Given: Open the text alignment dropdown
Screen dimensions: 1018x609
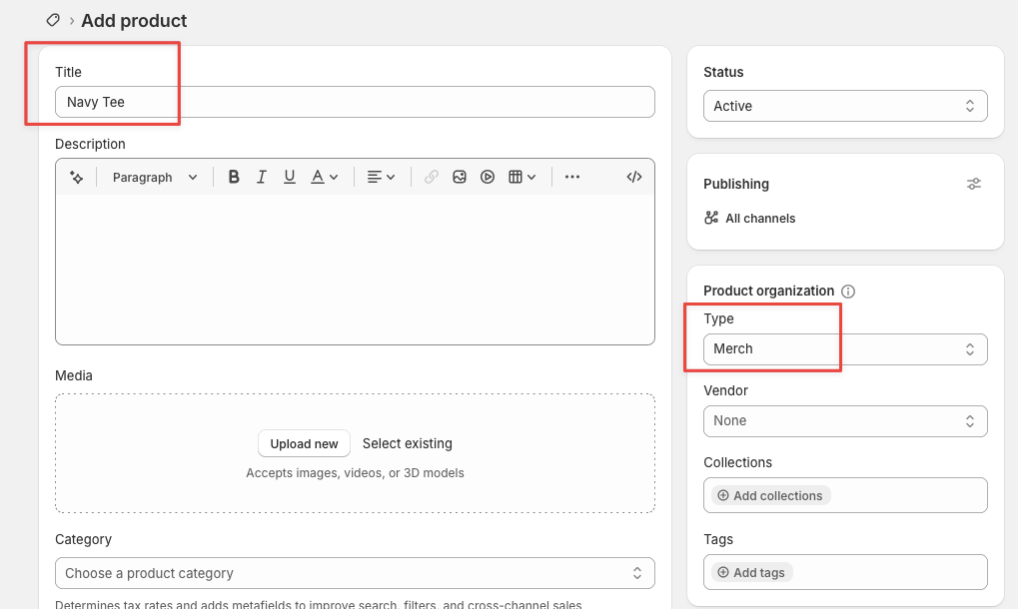Looking at the screenshot, I should (381, 177).
